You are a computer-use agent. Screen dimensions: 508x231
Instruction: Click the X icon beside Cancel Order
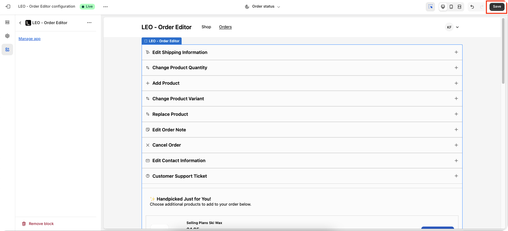(x=148, y=145)
